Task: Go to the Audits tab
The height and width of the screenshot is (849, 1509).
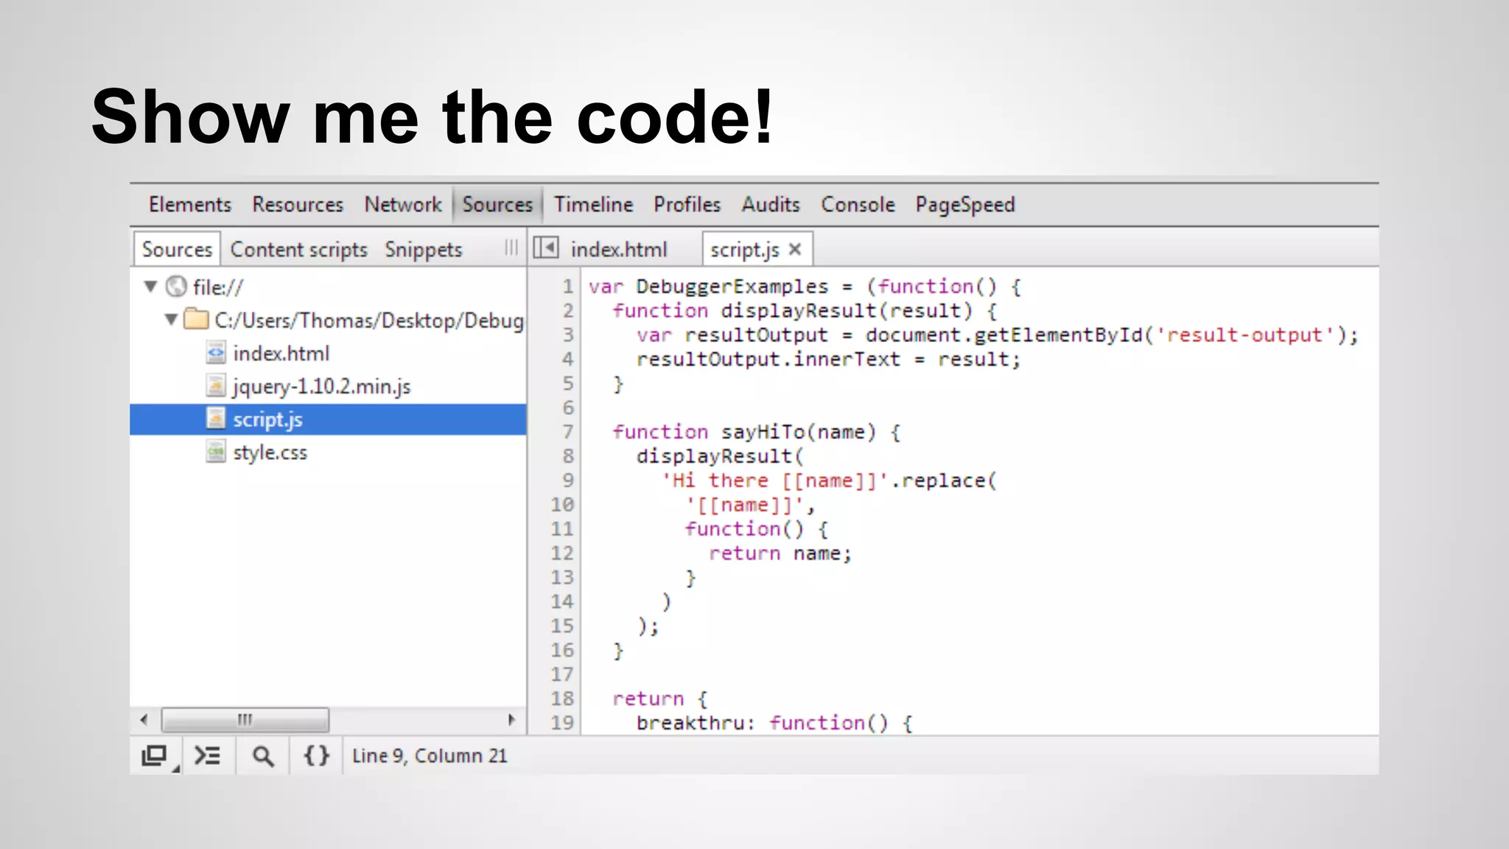Action: (771, 204)
